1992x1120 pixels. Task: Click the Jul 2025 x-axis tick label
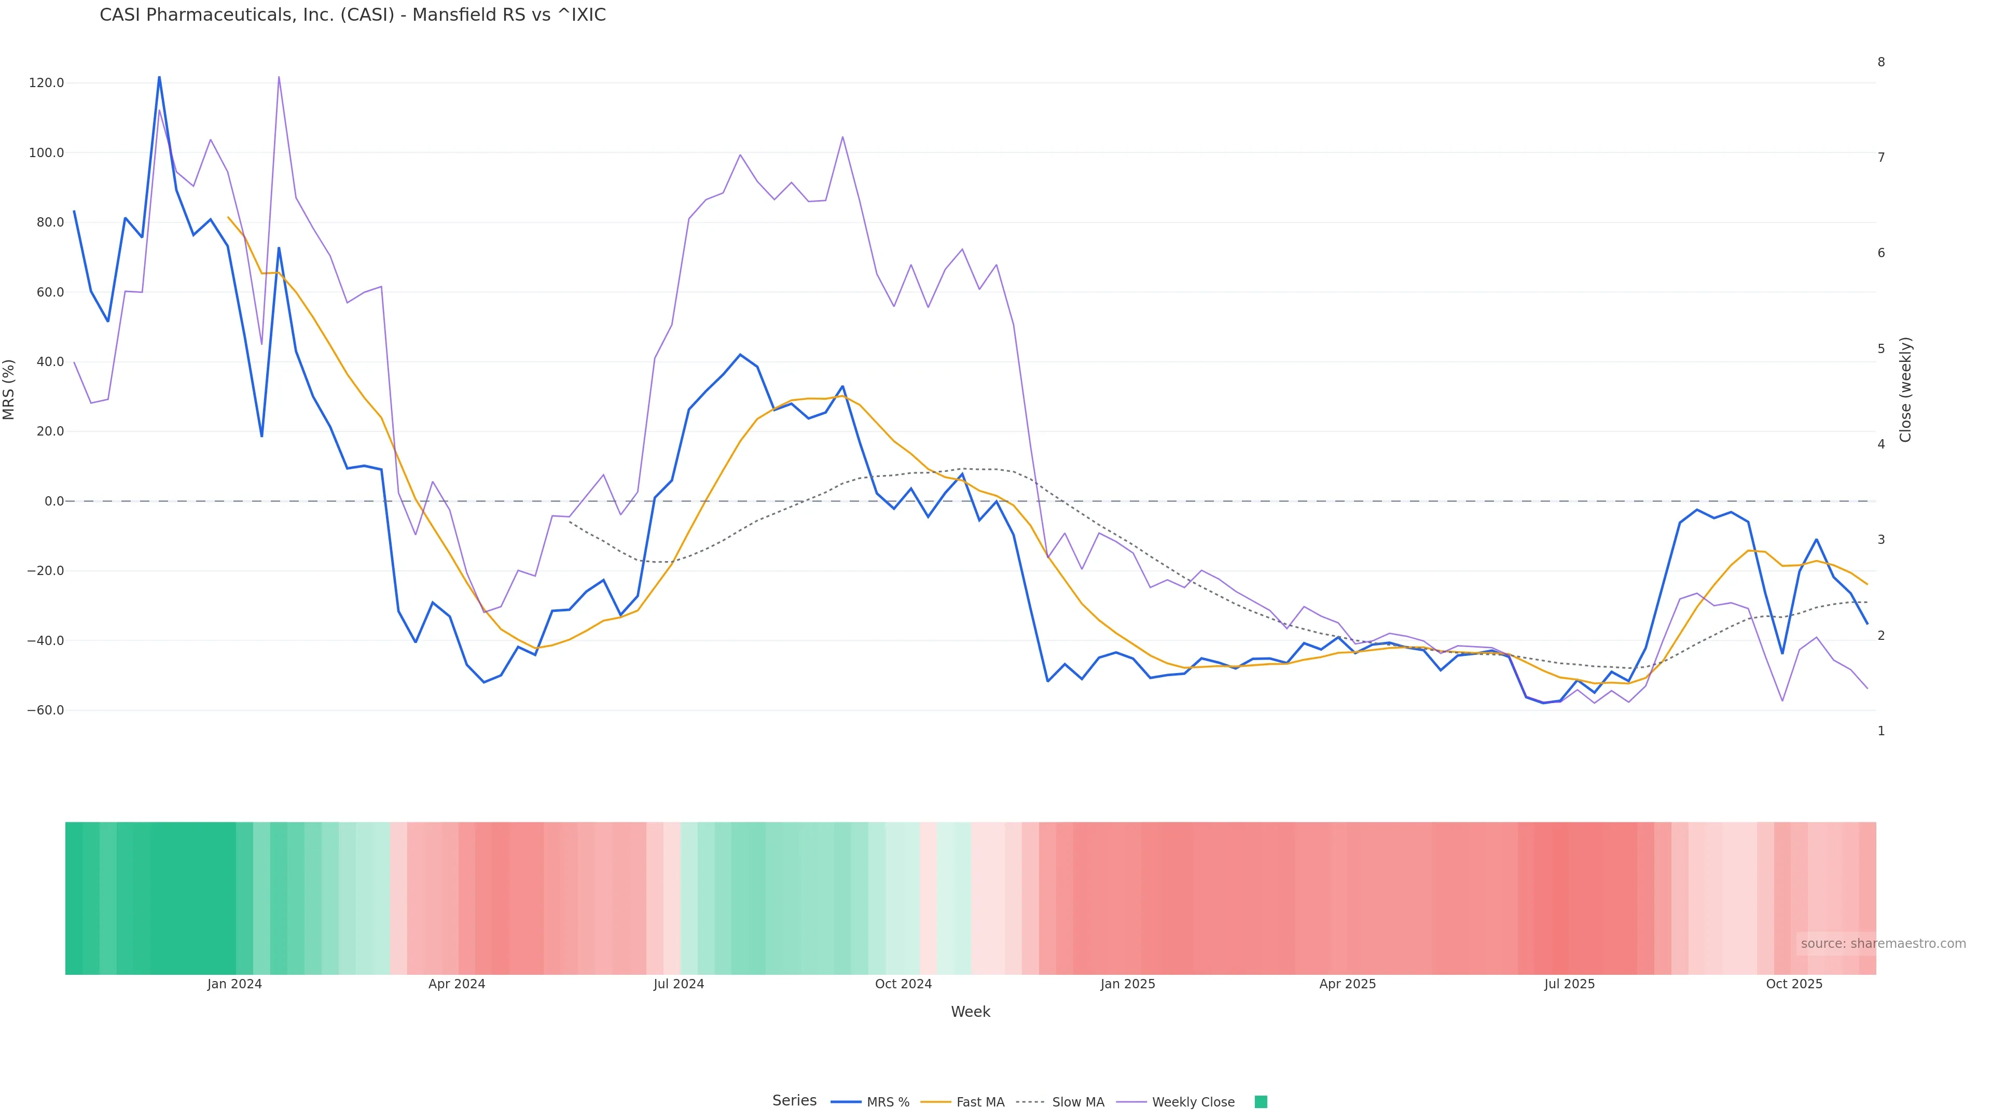1569,985
